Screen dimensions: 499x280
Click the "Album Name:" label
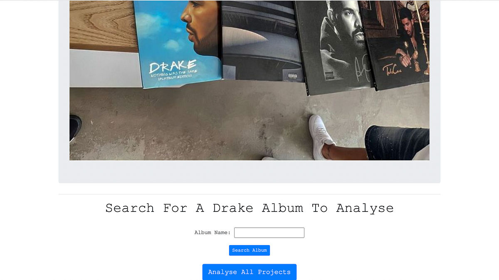pyautogui.click(x=212, y=233)
